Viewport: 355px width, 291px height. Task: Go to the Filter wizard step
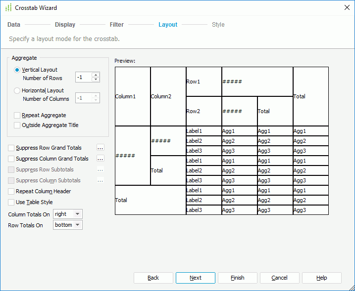coord(117,25)
